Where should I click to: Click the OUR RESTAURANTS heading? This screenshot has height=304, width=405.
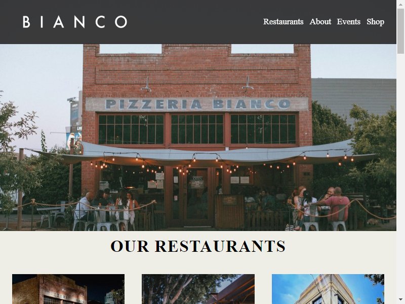[x=198, y=246]
